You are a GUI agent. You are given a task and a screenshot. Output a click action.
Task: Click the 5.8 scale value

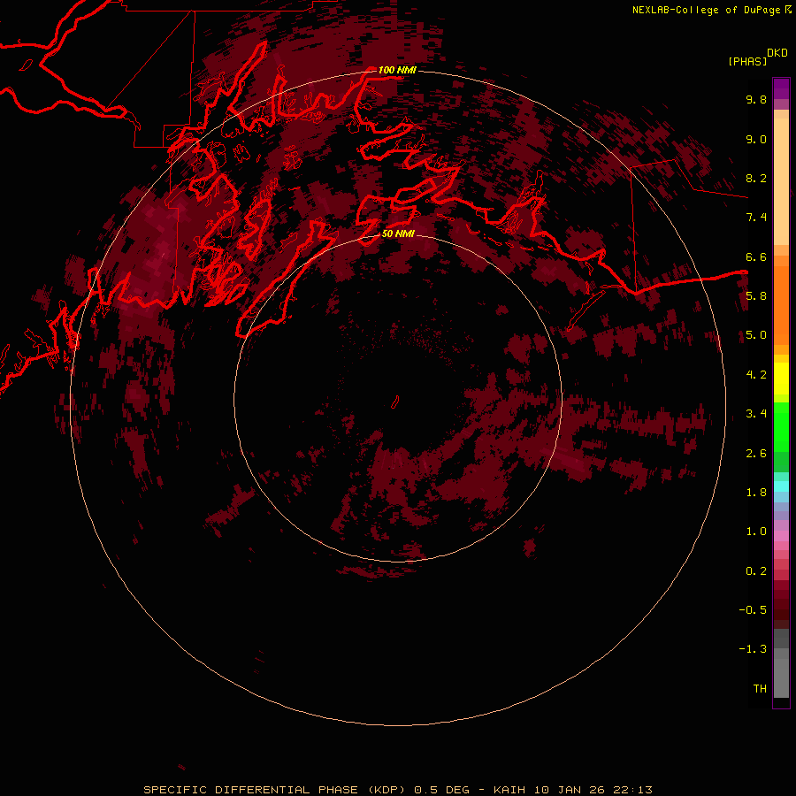756,296
